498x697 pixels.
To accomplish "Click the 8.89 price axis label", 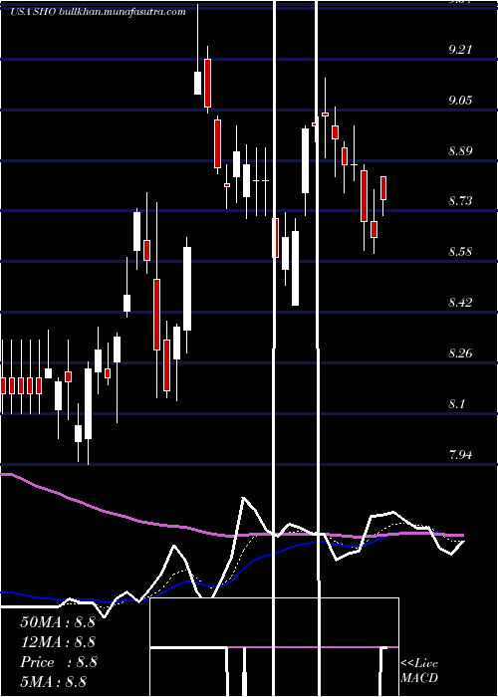I will (460, 150).
